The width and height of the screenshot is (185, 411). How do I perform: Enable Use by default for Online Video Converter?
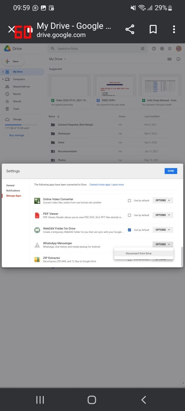click(x=129, y=200)
